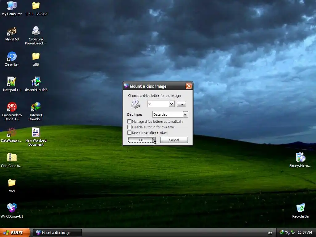
Task: Click the 'Choose a drive letter for the image' label
Action: [x=155, y=96]
